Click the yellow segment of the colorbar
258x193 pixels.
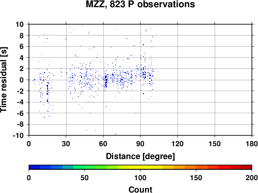point(140,167)
